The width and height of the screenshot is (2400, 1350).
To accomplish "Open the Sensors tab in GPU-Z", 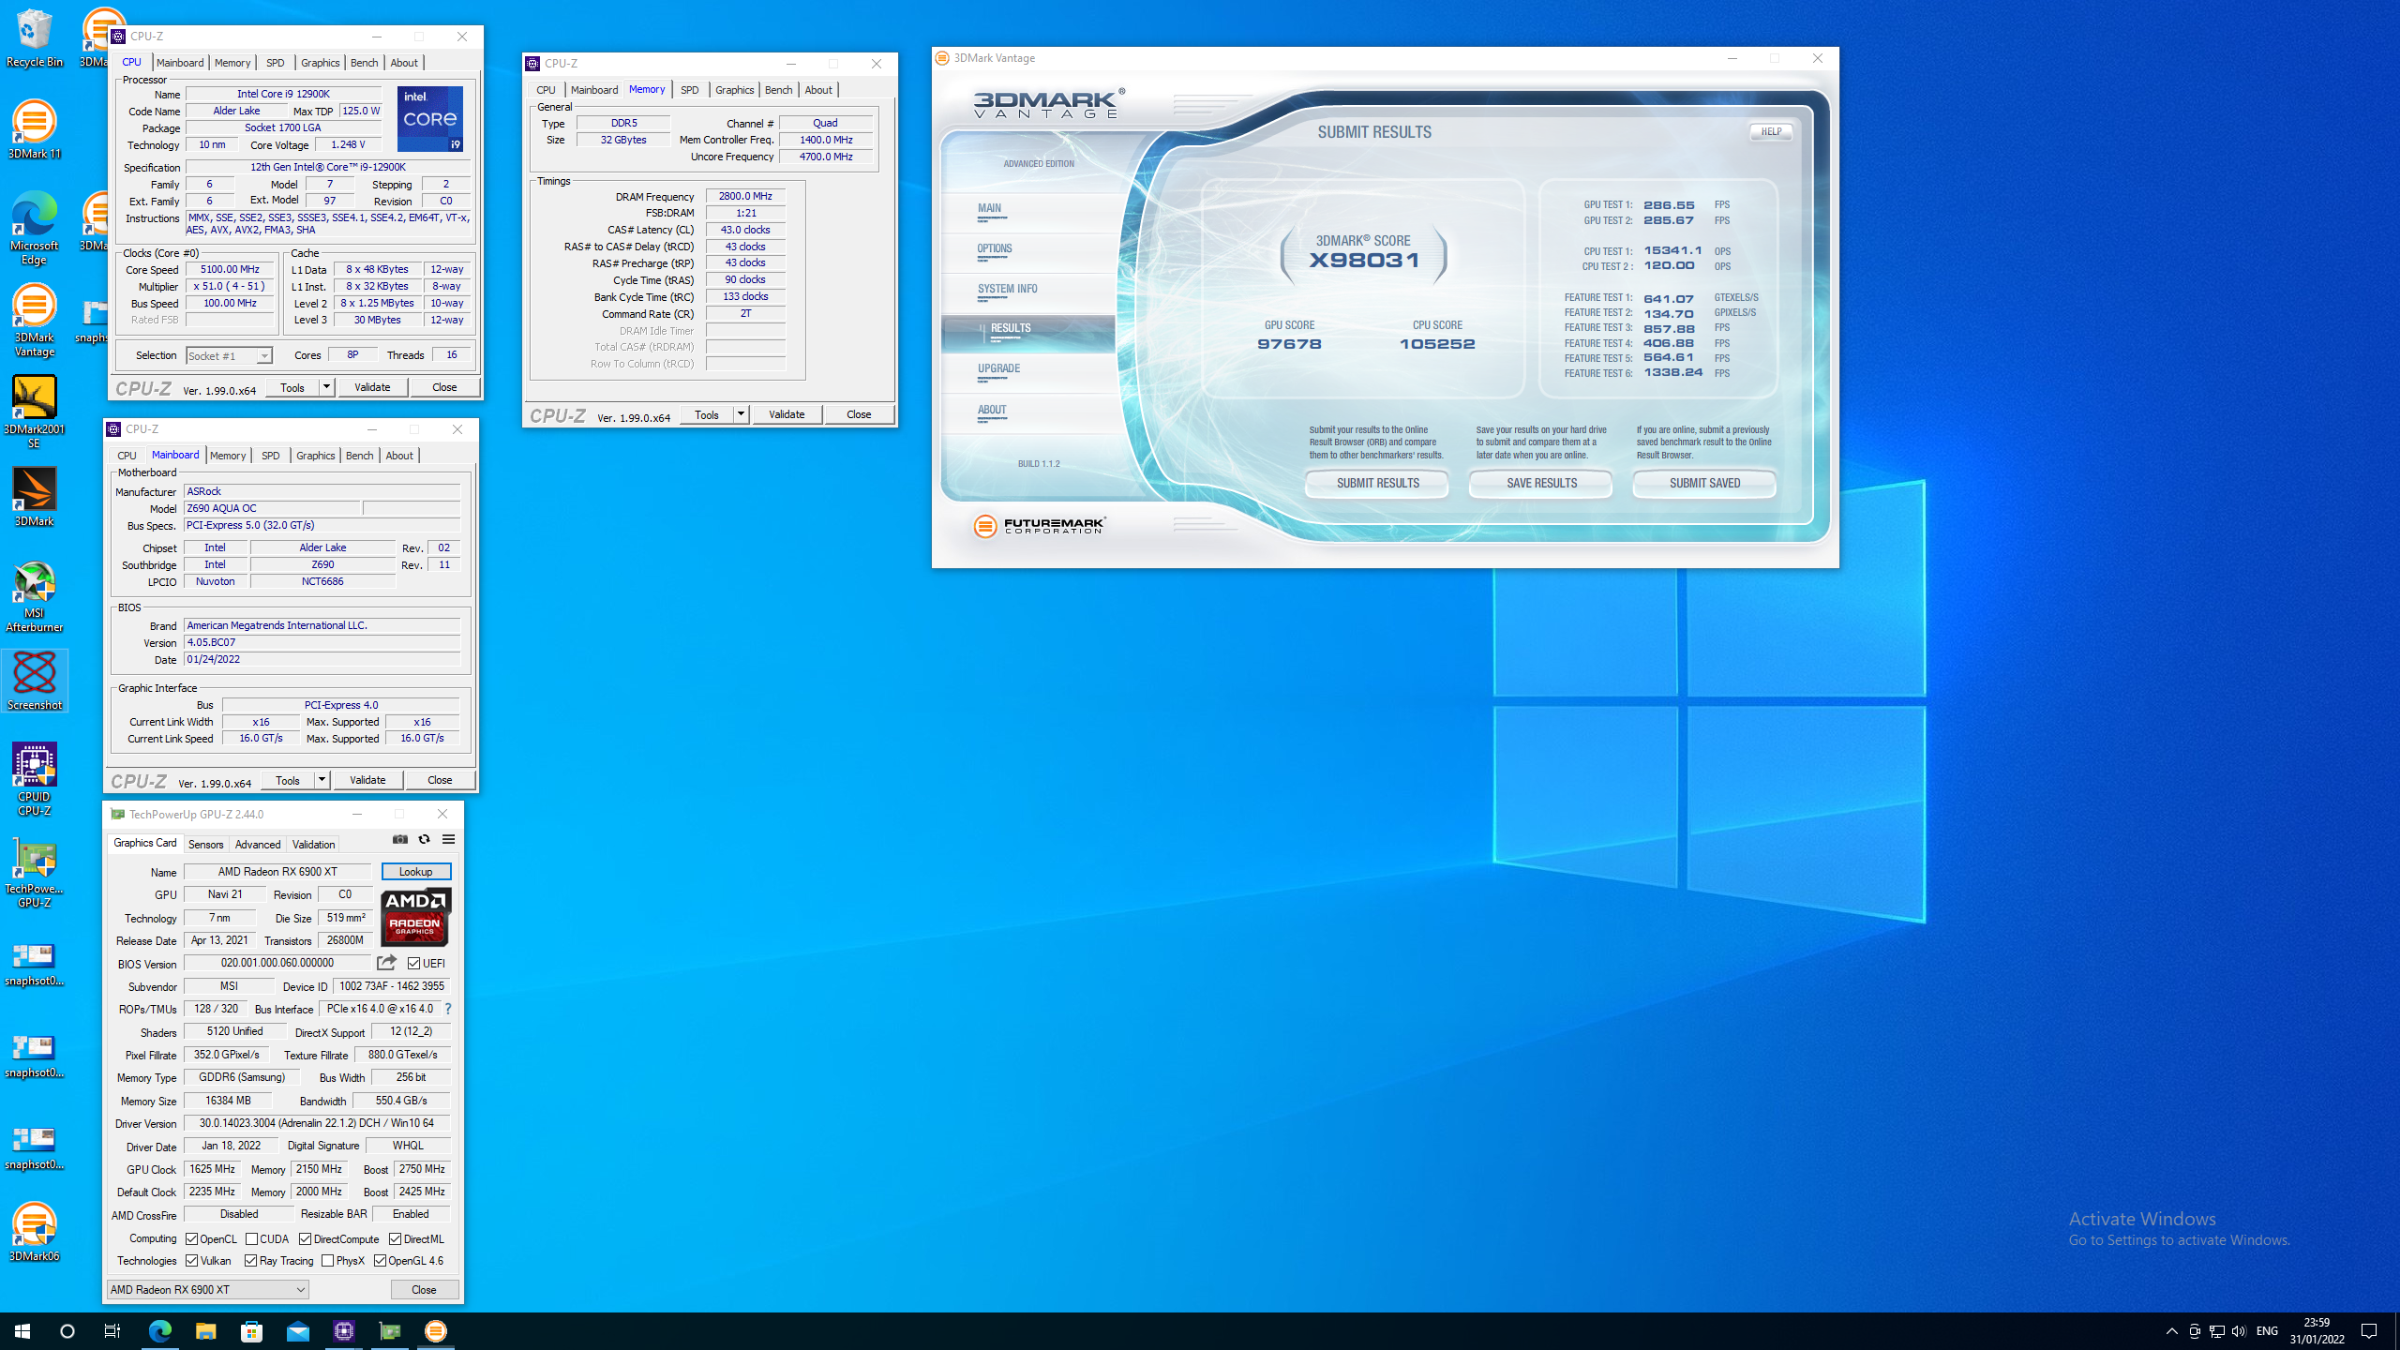I will [205, 844].
